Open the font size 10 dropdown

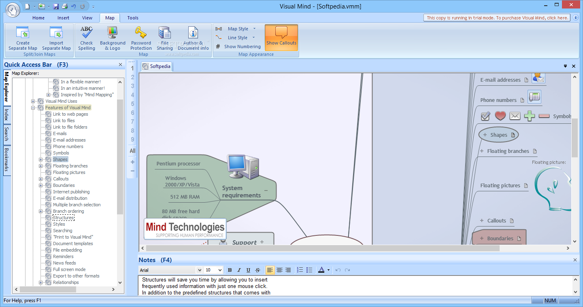coord(220,270)
